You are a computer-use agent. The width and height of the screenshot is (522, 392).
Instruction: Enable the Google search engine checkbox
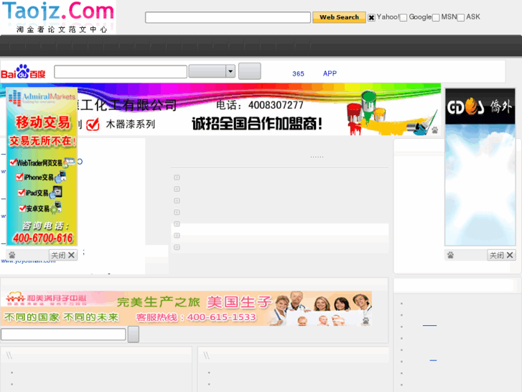403,18
